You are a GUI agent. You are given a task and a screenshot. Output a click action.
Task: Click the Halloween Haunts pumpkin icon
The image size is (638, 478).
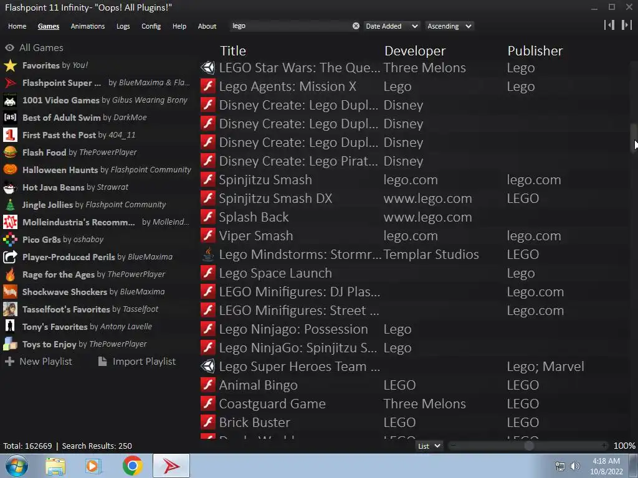click(x=10, y=170)
